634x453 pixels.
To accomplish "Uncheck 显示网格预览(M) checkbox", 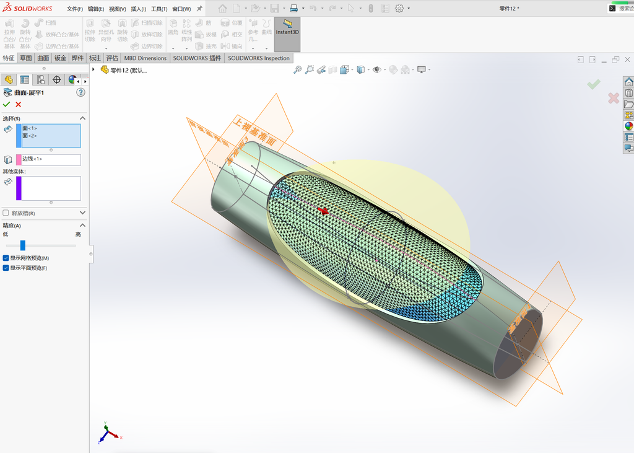I will (6, 258).
